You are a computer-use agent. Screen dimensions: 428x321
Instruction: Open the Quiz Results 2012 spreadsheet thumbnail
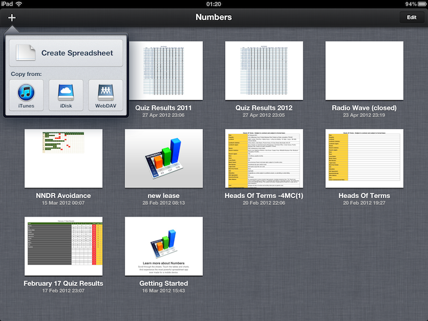264,71
